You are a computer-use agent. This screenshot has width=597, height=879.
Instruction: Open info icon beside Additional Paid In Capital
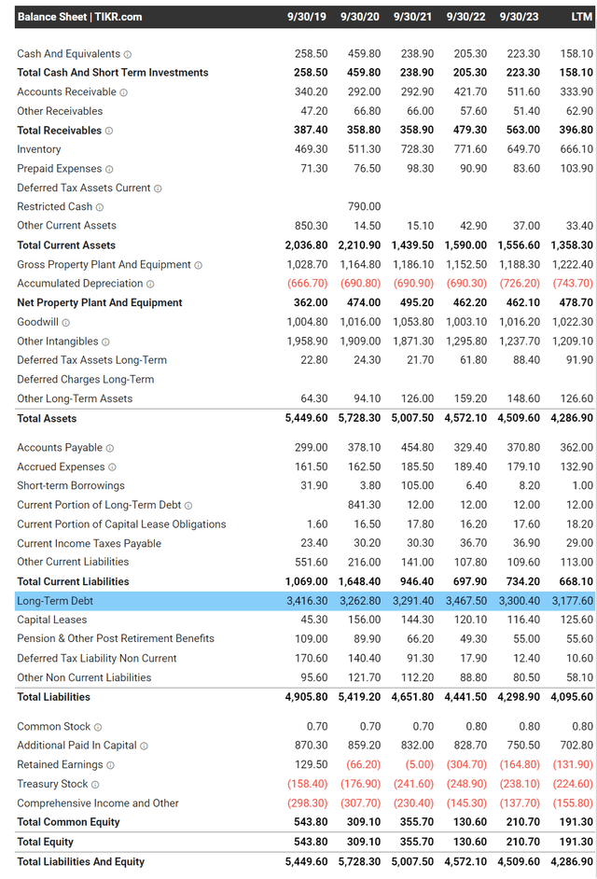[144, 746]
